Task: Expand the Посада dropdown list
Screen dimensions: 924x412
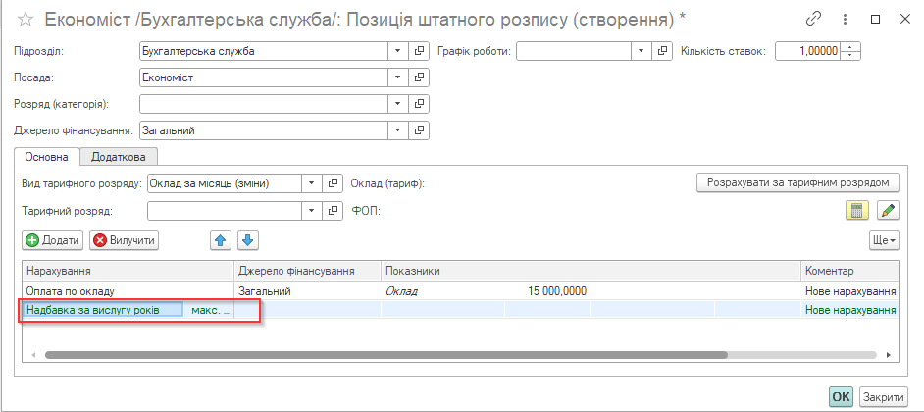Action: click(x=398, y=77)
